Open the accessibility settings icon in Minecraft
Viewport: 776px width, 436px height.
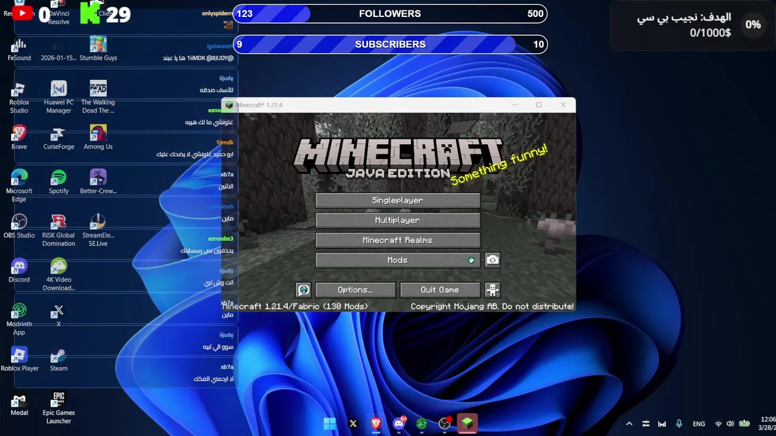click(x=492, y=290)
